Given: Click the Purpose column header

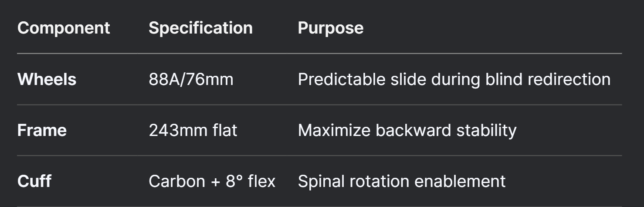Looking at the screenshot, I should 330,28.
